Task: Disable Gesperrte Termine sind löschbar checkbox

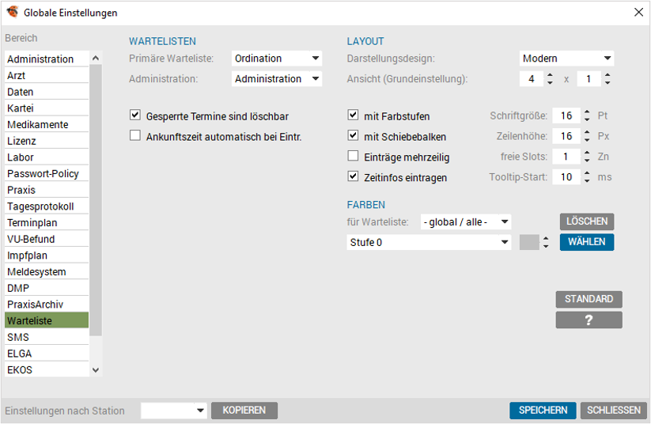Action: 135,115
